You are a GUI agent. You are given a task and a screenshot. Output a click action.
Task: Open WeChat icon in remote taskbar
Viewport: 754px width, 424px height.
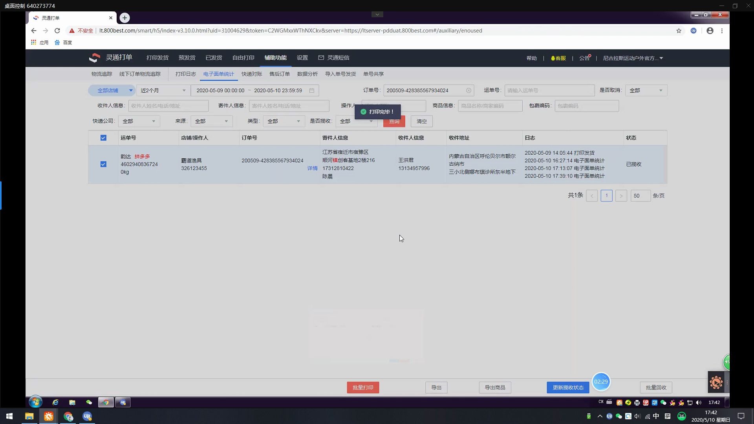(89, 402)
